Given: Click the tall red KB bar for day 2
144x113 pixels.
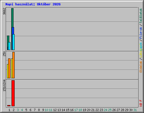Looking at the screenshot, I should [13, 93].
